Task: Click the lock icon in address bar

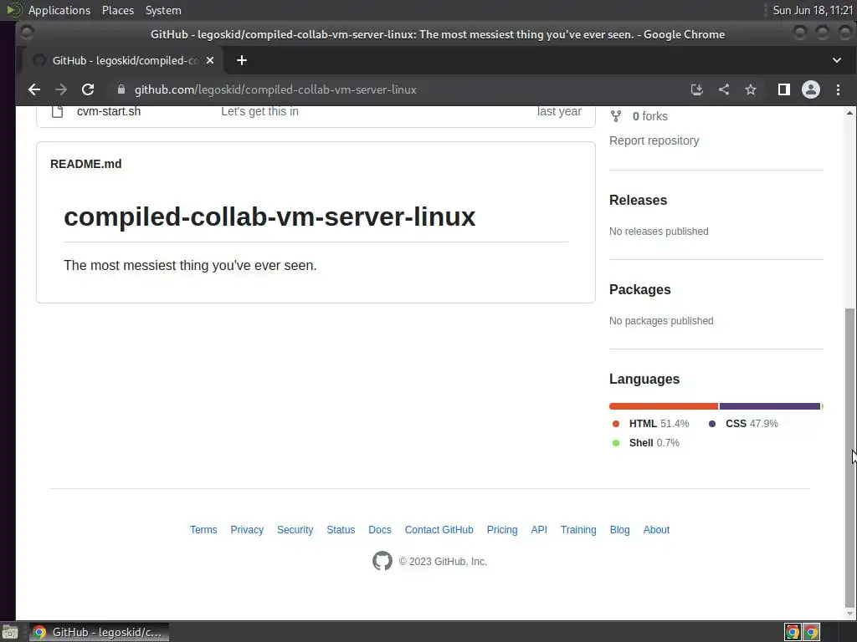Action: coord(121,89)
